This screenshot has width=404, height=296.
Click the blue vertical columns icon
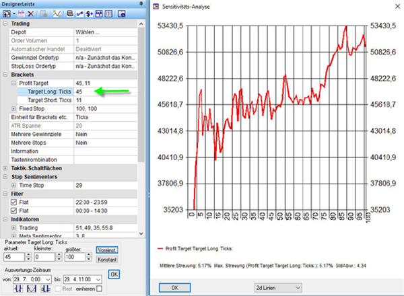(108, 13)
